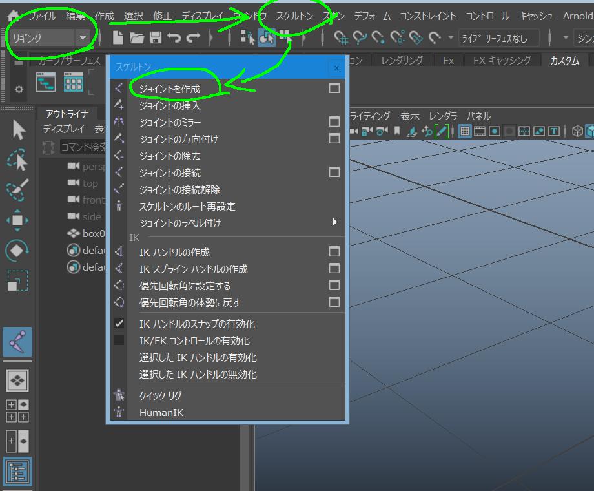Select the Scale tool in toolbox
This screenshot has width=594, height=491.
click(x=17, y=280)
